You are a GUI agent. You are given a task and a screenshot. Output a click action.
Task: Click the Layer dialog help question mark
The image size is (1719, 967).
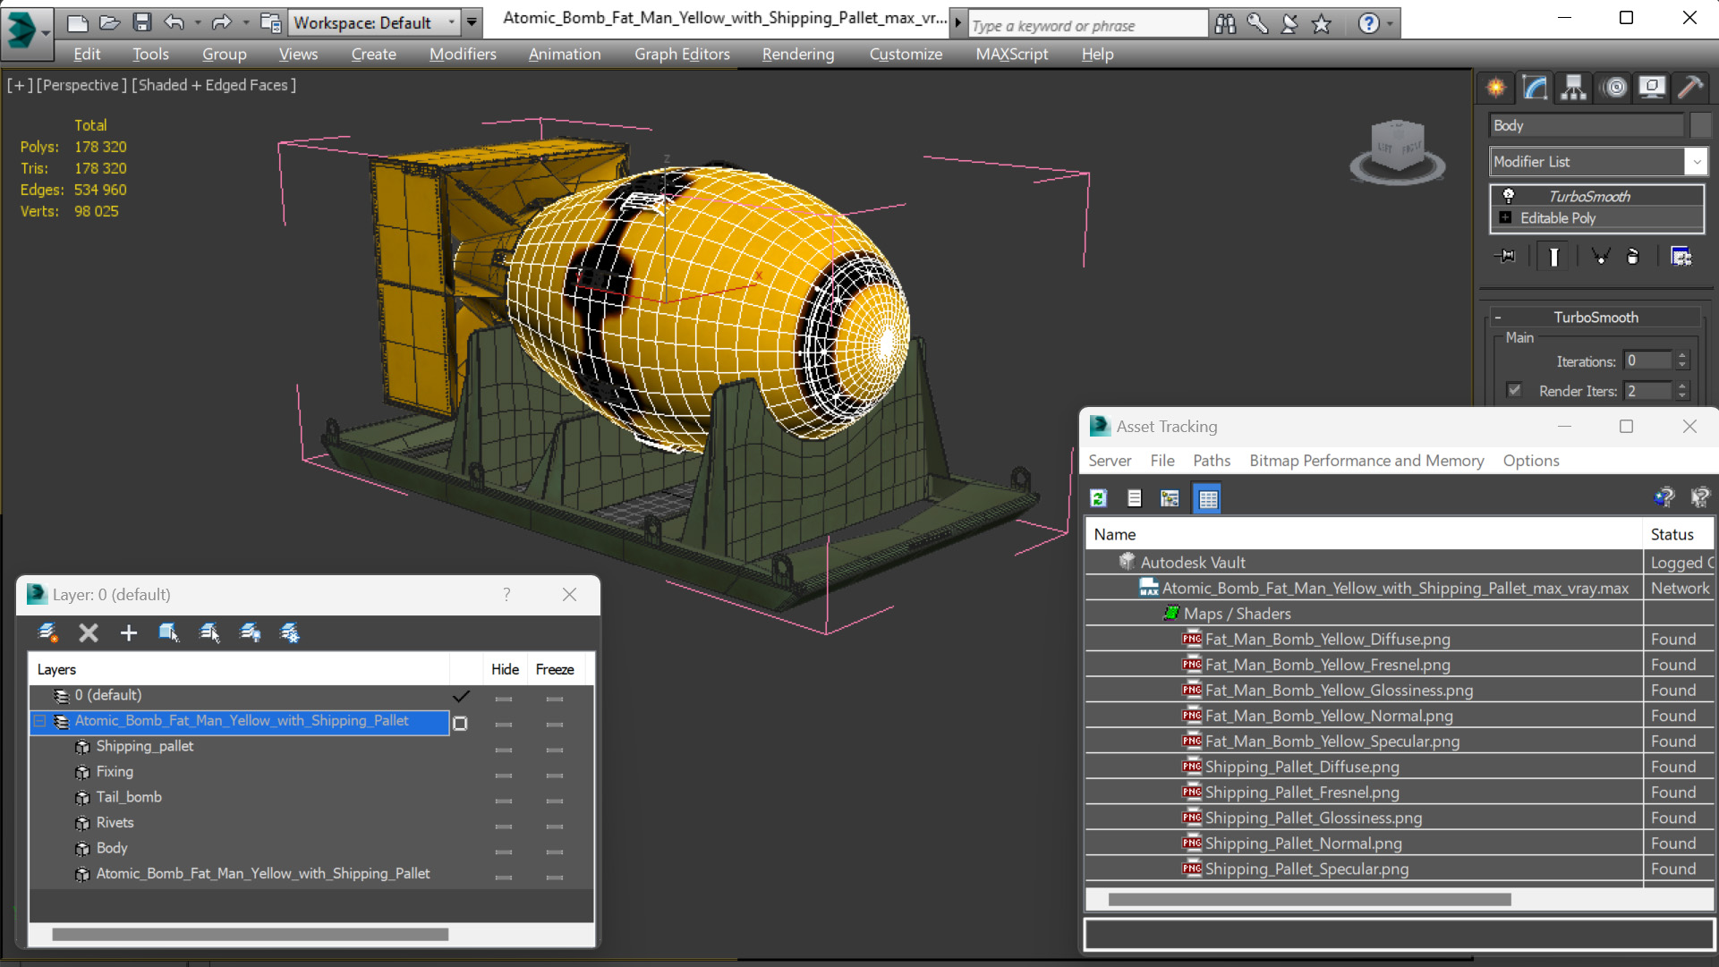[x=506, y=595]
